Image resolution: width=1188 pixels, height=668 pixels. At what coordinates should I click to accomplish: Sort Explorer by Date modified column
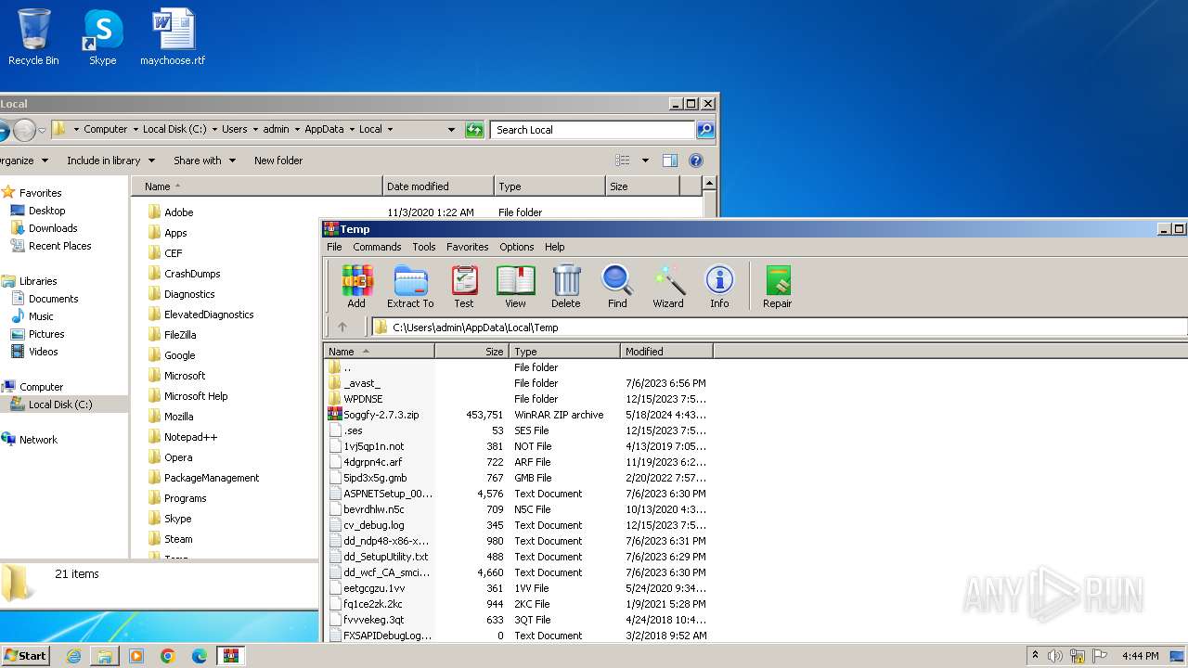point(438,186)
